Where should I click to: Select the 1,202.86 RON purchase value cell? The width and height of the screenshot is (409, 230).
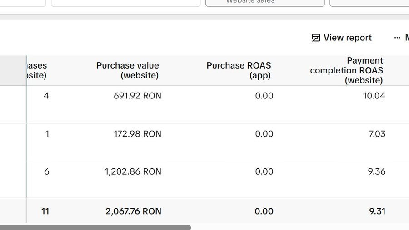point(133,171)
